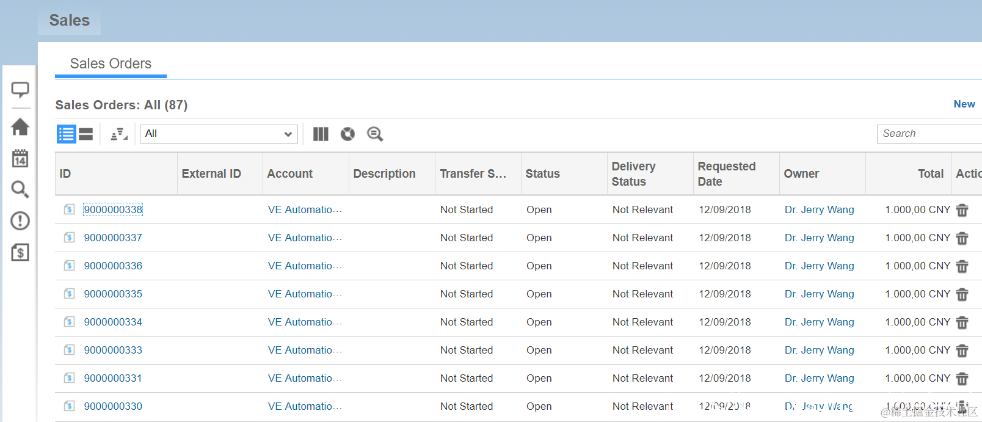982x422 pixels.
Task: Open sales order 9000000335 link
Action: point(113,294)
